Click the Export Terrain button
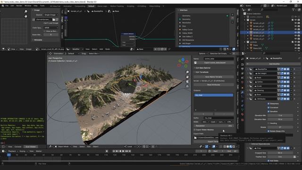Image resolution: width=302 pixels, height=170 pixels. (214, 142)
